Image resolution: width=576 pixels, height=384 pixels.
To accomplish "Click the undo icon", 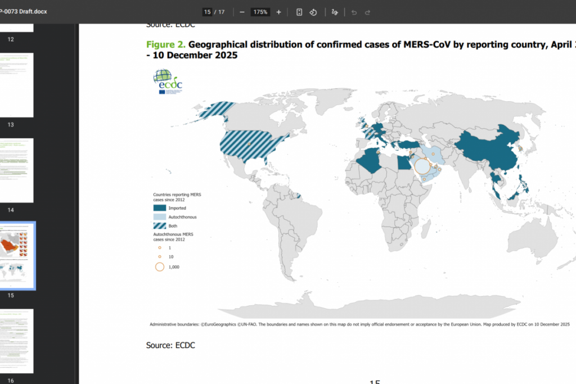I will [x=353, y=12].
